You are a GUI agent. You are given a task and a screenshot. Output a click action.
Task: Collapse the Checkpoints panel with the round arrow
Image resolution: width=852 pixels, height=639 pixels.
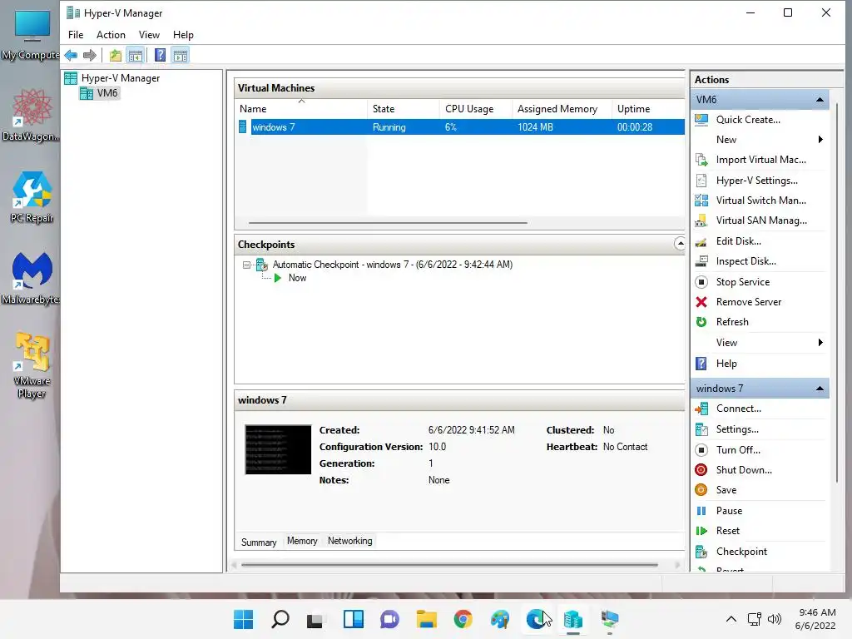[x=679, y=244]
